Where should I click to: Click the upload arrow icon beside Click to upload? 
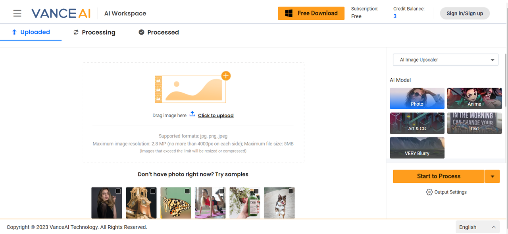click(x=192, y=114)
